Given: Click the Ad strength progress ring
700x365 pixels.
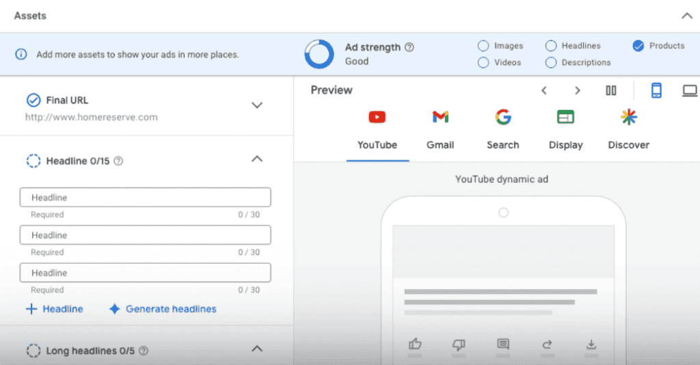Looking at the screenshot, I should (319, 54).
